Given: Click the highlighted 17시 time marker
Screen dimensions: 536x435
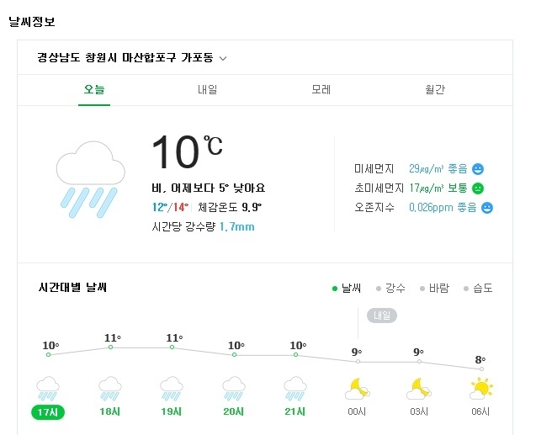Looking at the screenshot, I should click(49, 412).
